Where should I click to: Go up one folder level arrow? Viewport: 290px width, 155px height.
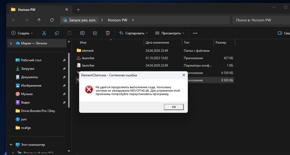pos(39,20)
